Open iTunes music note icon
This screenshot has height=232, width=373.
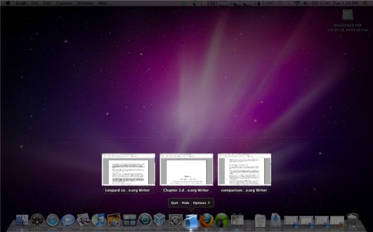pos(99,220)
